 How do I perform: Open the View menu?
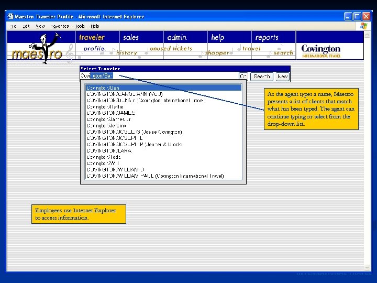pyautogui.click(x=40, y=26)
